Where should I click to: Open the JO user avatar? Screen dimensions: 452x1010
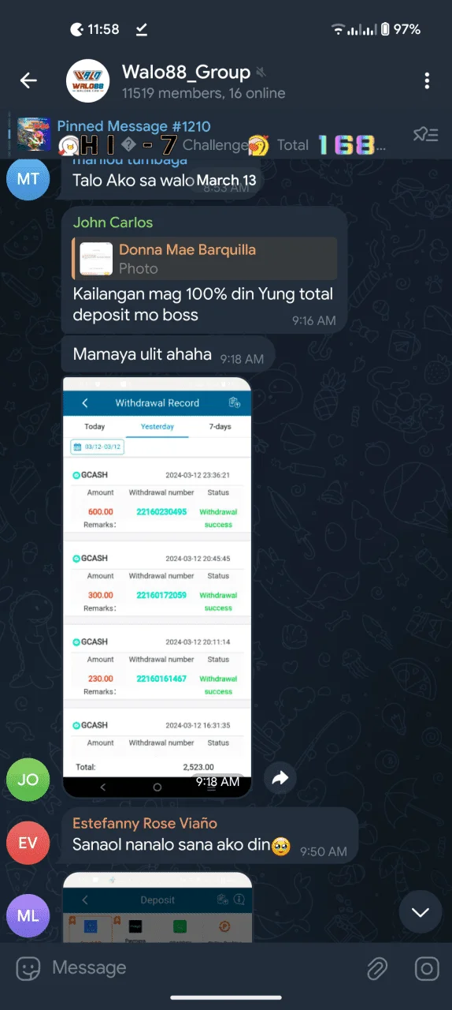28,779
